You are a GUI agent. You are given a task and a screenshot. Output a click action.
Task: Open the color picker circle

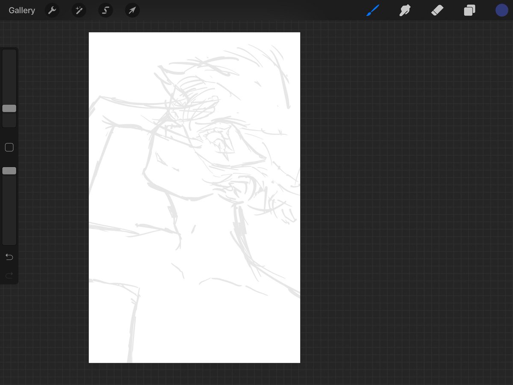click(x=502, y=10)
